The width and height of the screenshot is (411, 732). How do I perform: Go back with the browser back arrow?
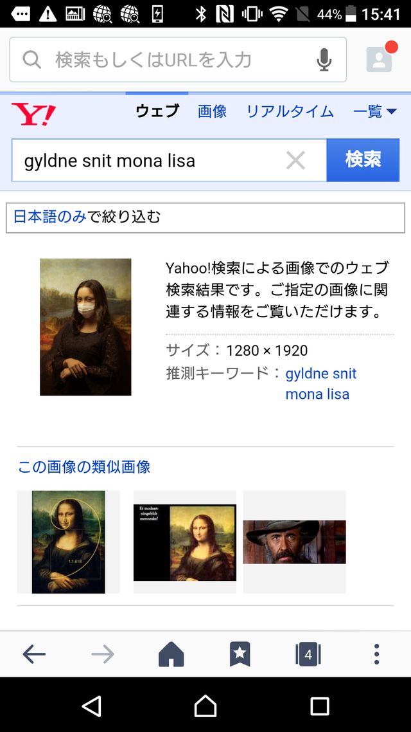[x=34, y=655]
